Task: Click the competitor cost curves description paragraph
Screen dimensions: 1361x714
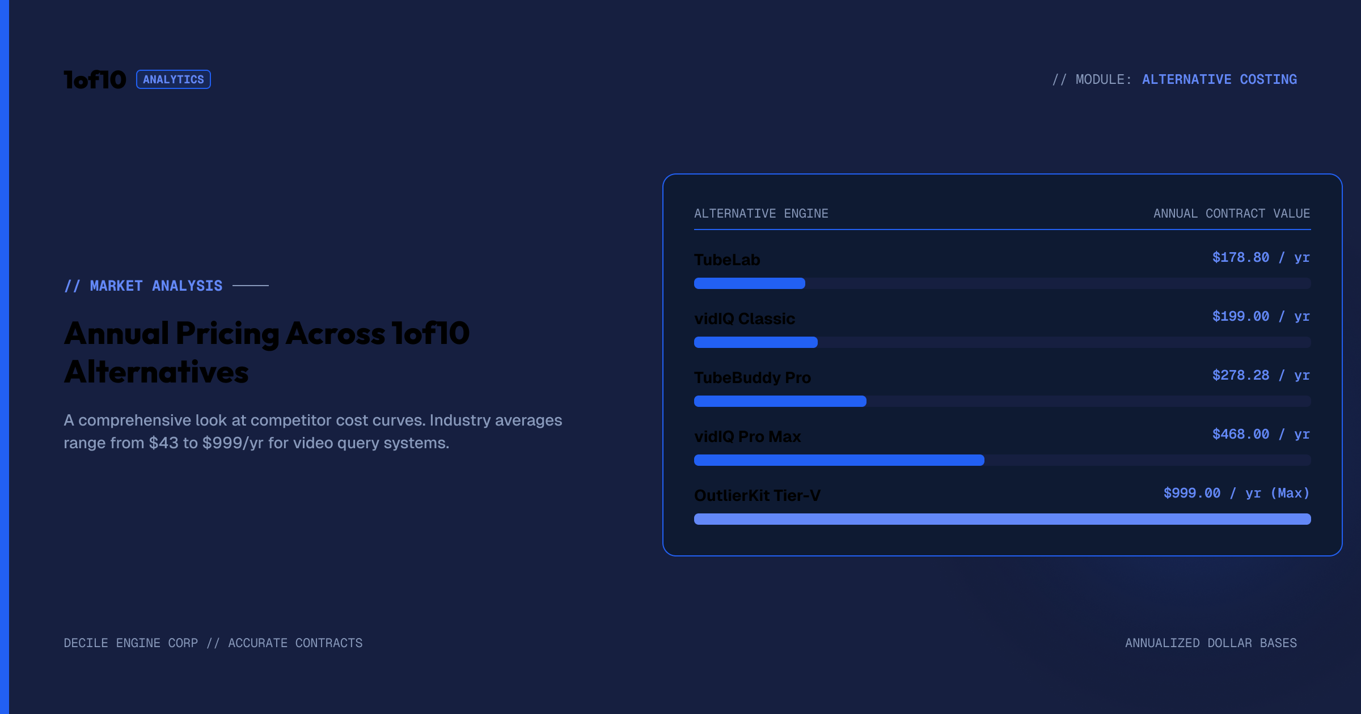Action: (x=313, y=431)
